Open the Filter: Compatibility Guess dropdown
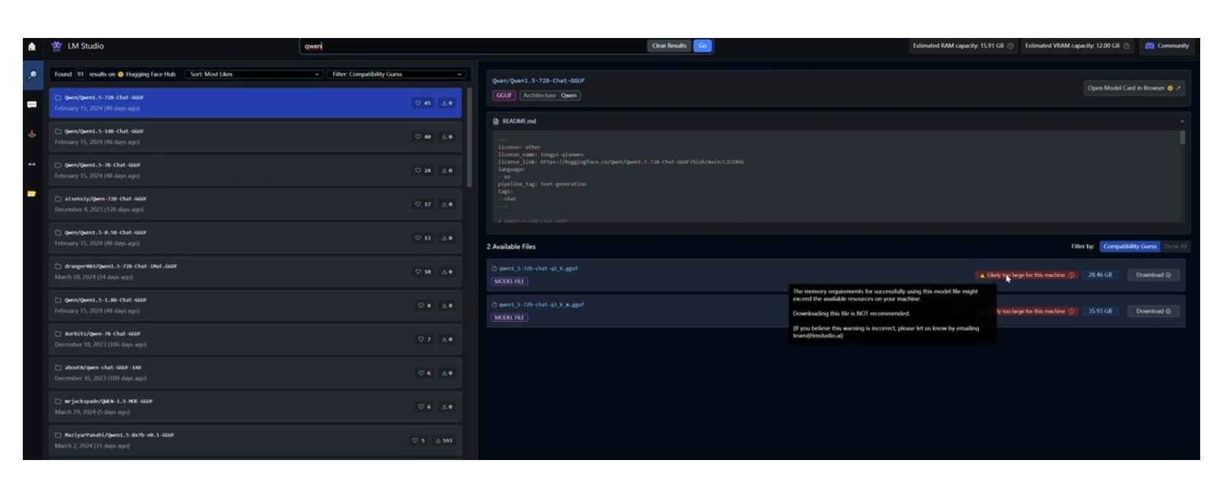 tap(396, 74)
